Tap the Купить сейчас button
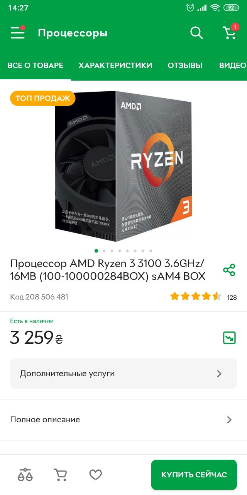 pos(194,475)
